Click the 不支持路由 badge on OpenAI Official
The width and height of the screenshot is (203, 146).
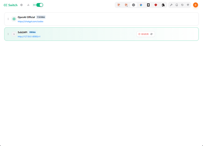point(41,17)
